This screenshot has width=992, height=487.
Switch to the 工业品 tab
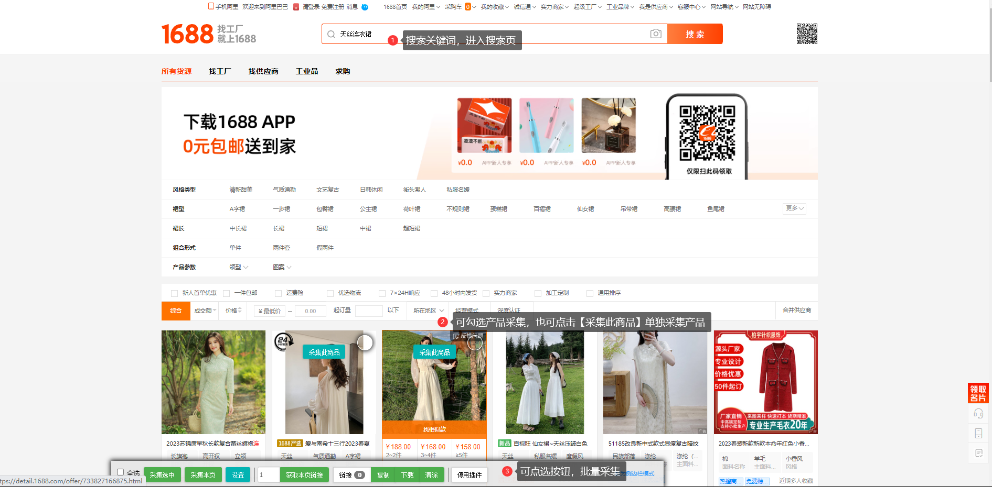pos(307,71)
